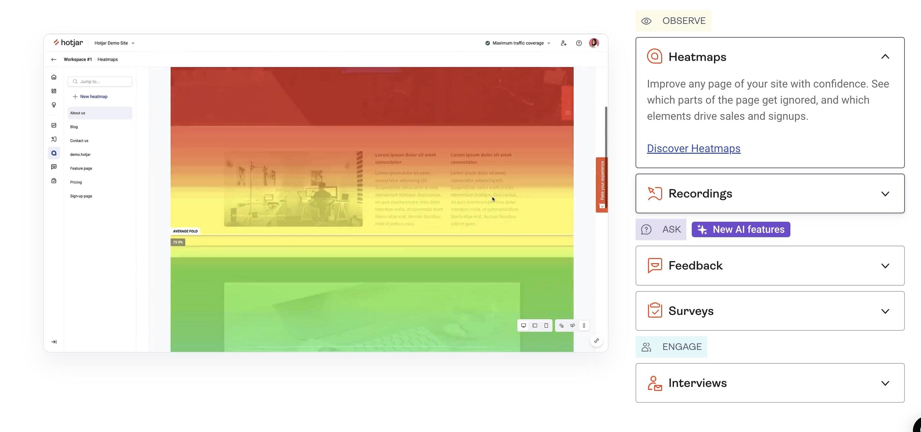Click the page scrollbar beside the heatmap
Screen dimensions: 921x432
[x=606, y=132]
